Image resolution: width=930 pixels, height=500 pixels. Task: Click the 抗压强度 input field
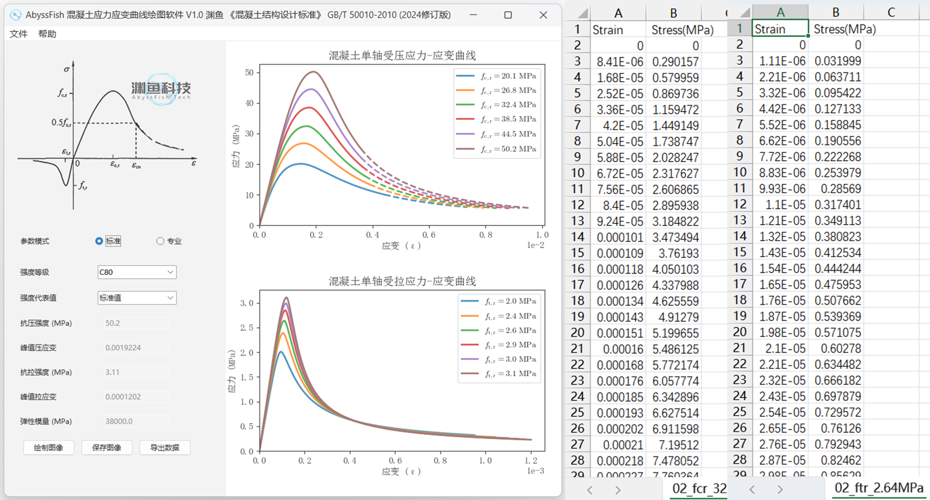[x=136, y=323]
